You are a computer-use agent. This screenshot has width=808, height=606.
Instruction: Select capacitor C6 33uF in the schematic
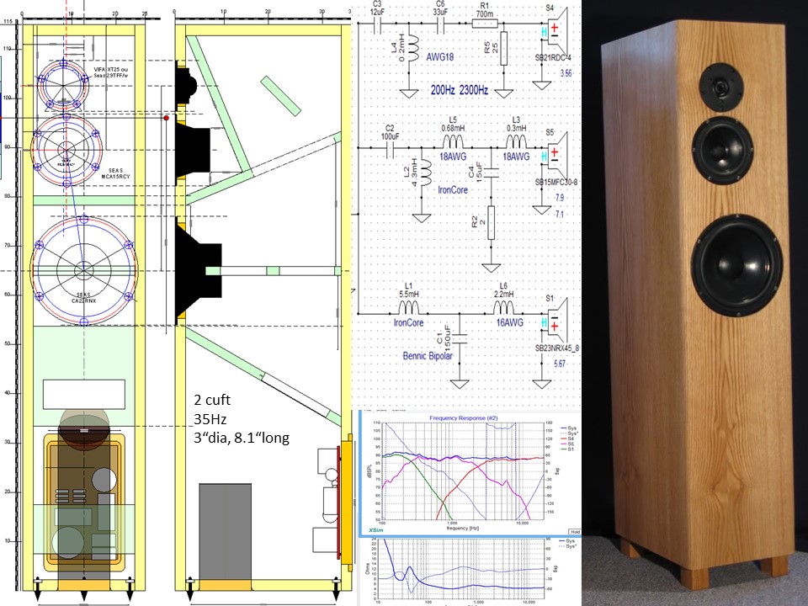click(x=440, y=24)
